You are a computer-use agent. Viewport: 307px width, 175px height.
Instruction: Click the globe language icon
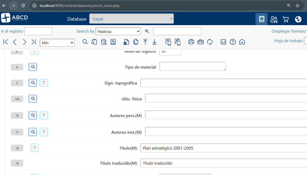[298, 19]
